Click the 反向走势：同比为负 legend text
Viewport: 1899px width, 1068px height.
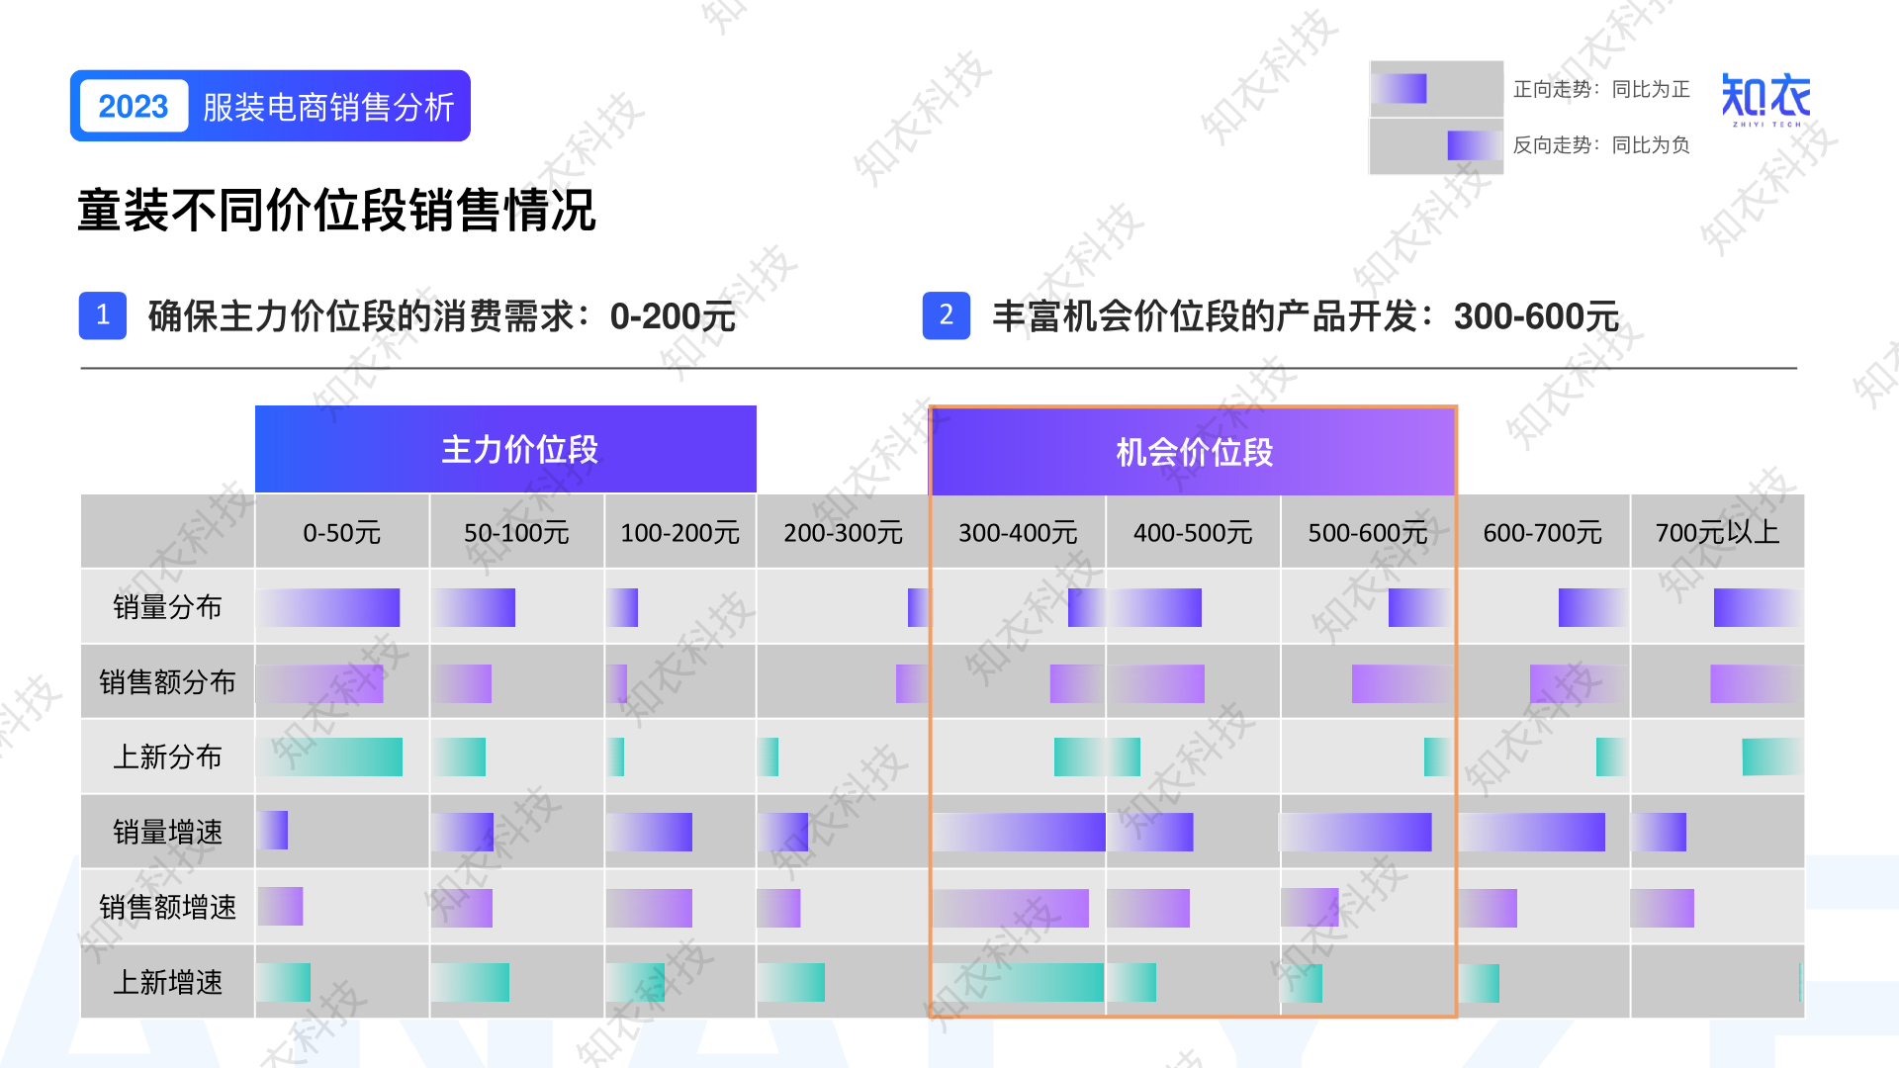coord(1601,145)
